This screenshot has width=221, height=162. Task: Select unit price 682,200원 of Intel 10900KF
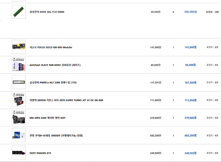point(156,135)
